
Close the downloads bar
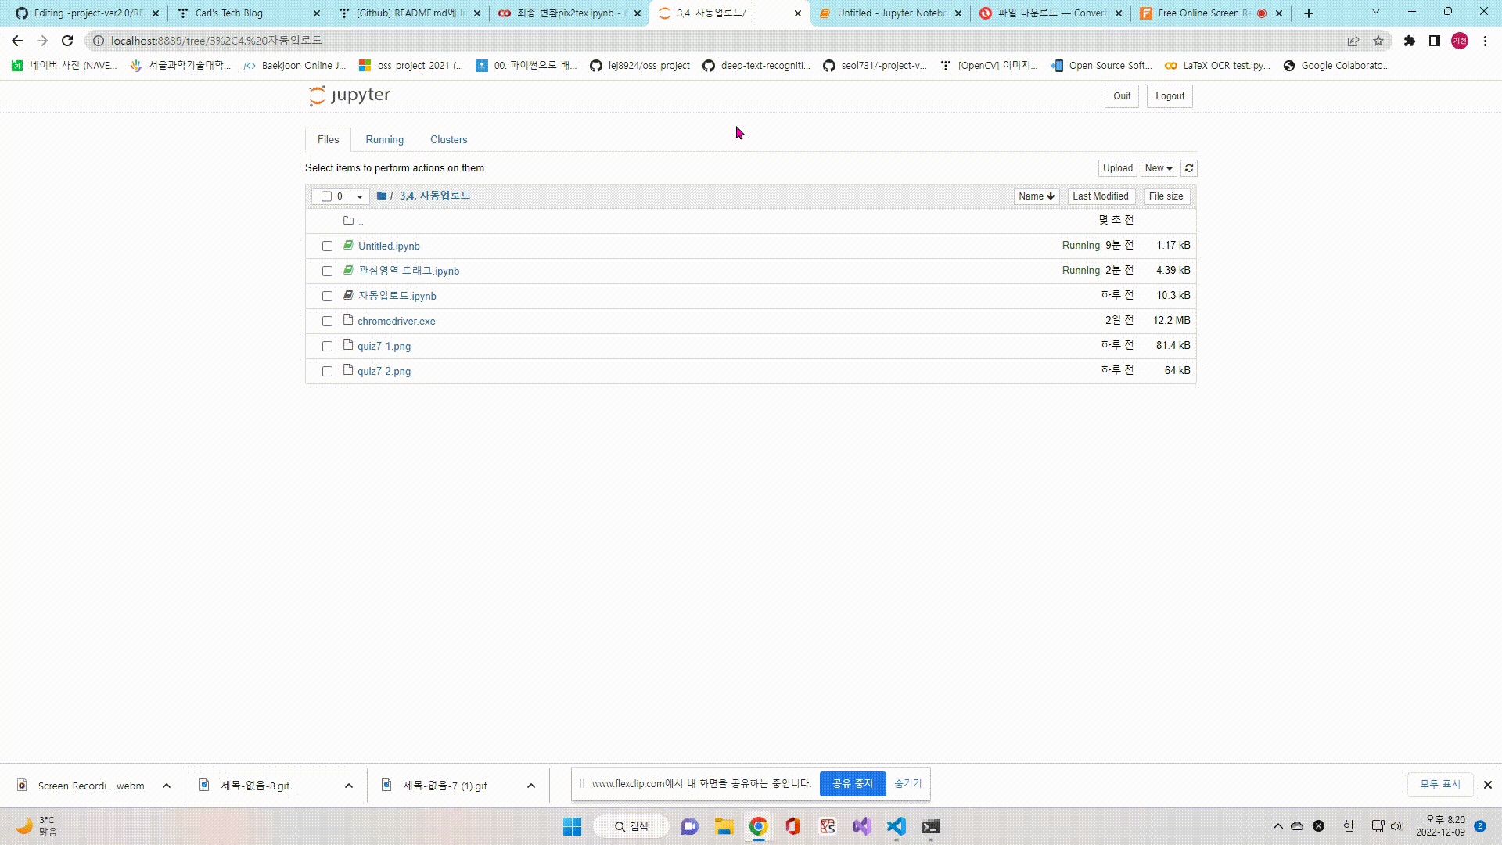pyautogui.click(x=1488, y=785)
